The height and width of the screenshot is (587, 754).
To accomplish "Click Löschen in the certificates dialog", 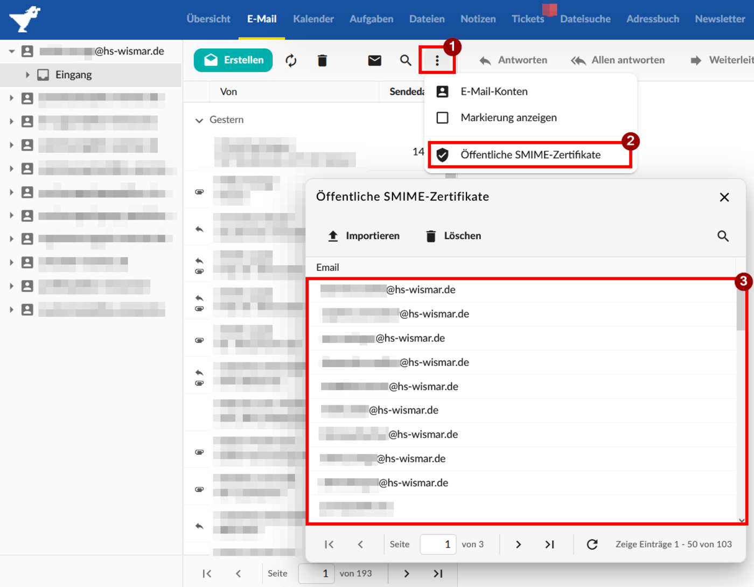I will (x=453, y=236).
